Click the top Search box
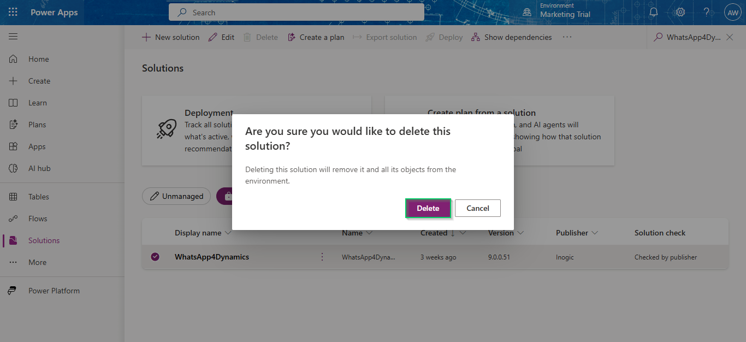The height and width of the screenshot is (342, 746). (296, 13)
